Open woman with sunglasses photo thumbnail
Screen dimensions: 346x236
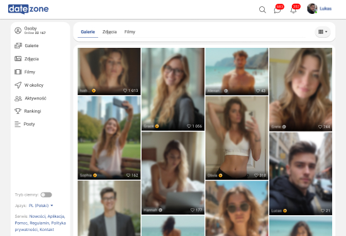(x=237, y=208)
